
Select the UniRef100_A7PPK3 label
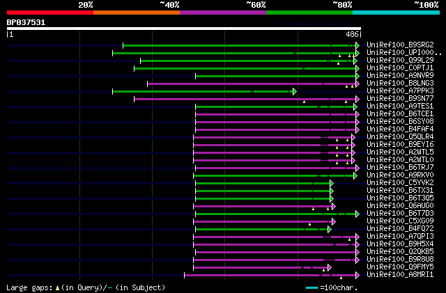(400, 91)
